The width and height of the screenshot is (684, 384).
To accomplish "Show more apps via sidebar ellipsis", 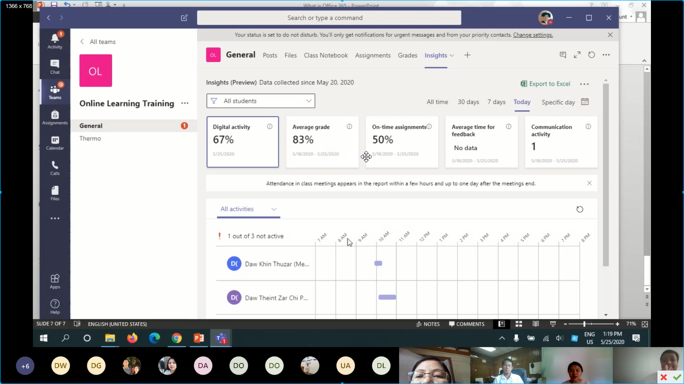I will 55,218.
